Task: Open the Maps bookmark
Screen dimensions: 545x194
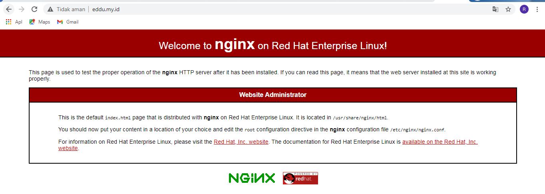Action: pos(40,22)
